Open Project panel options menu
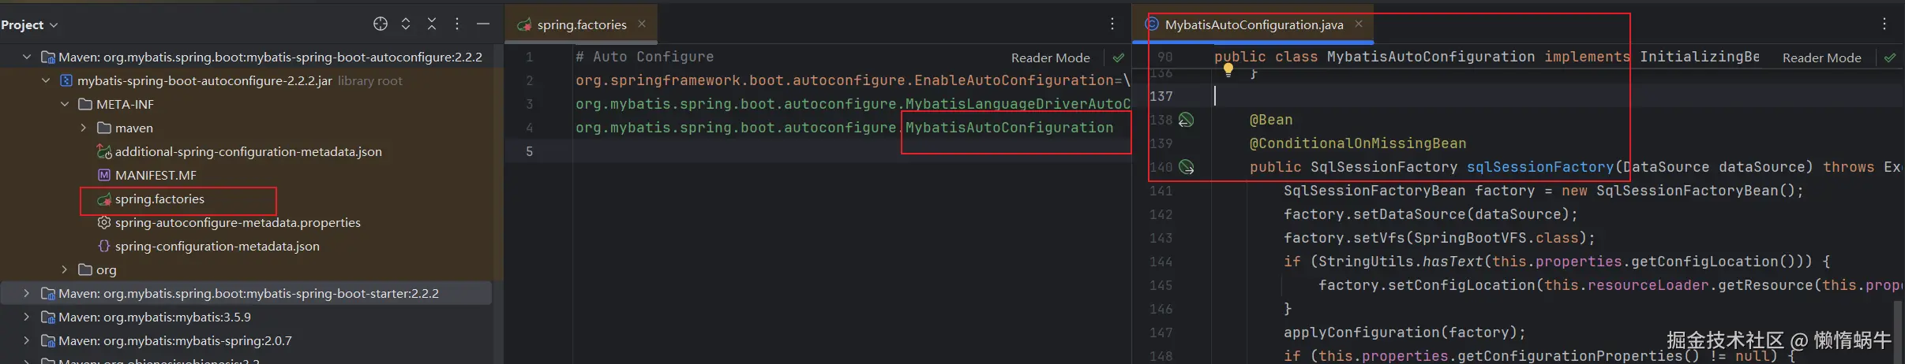1905x364 pixels. (x=457, y=24)
